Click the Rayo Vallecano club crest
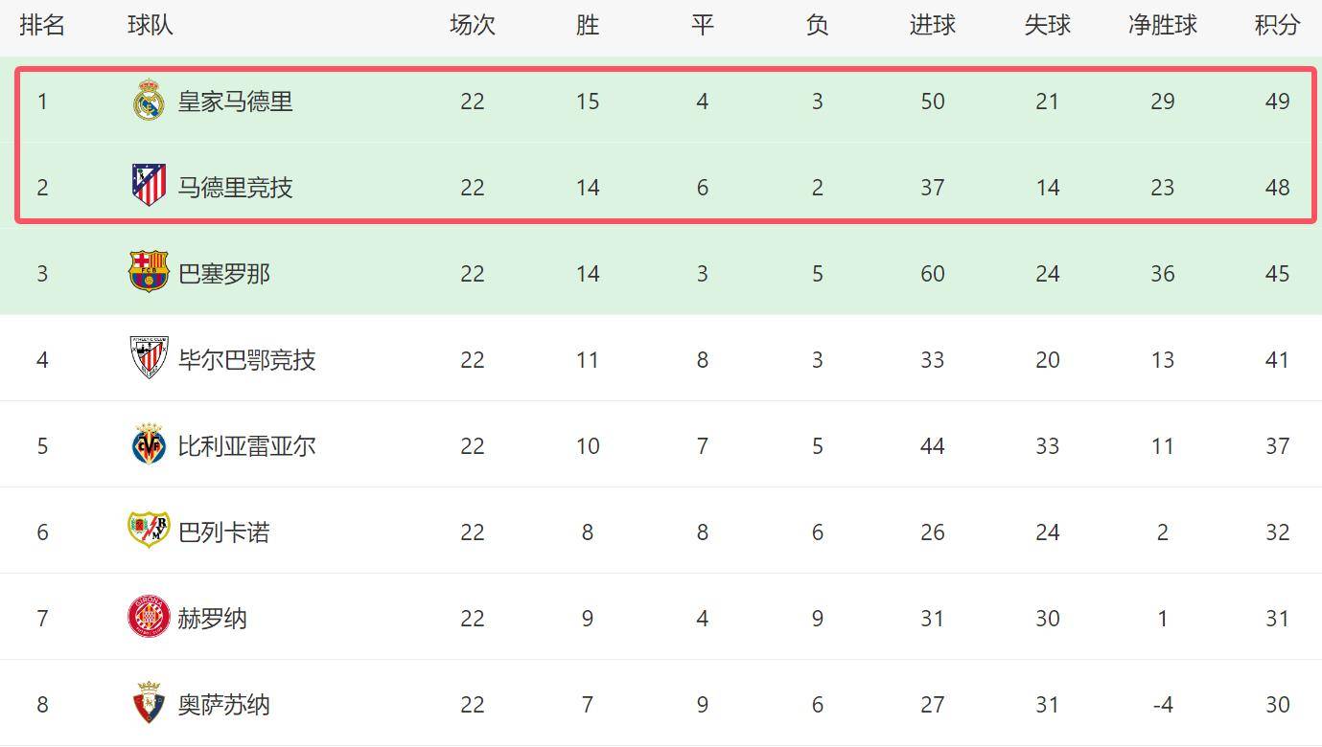 pyautogui.click(x=149, y=530)
